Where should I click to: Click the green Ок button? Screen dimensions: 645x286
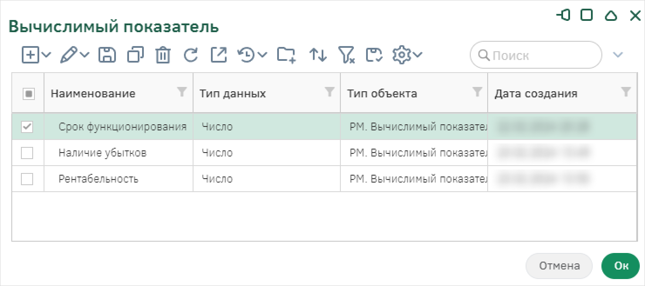[621, 266]
